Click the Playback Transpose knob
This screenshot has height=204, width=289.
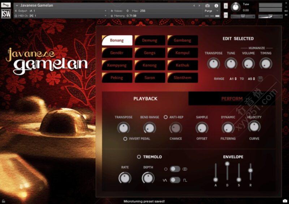pos(124,128)
